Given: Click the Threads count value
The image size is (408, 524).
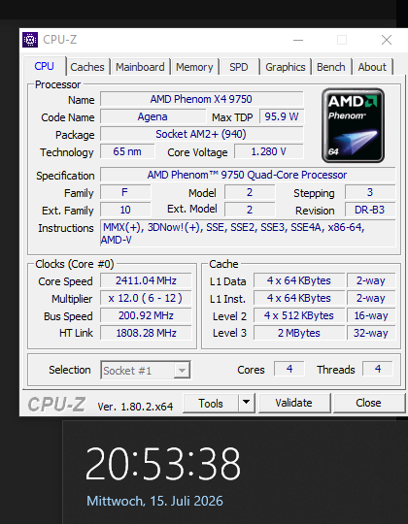Looking at the screenshot, I should click(x=378, y=369).
